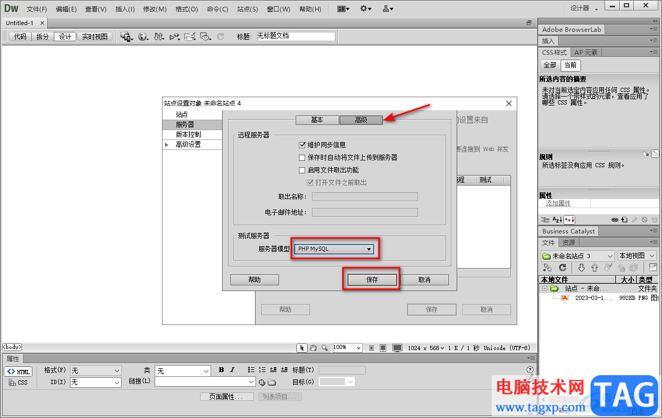This screenshot has height=418, width=662.
Task: Expand Files panel to show local and remote
Action: coord(653,268)
